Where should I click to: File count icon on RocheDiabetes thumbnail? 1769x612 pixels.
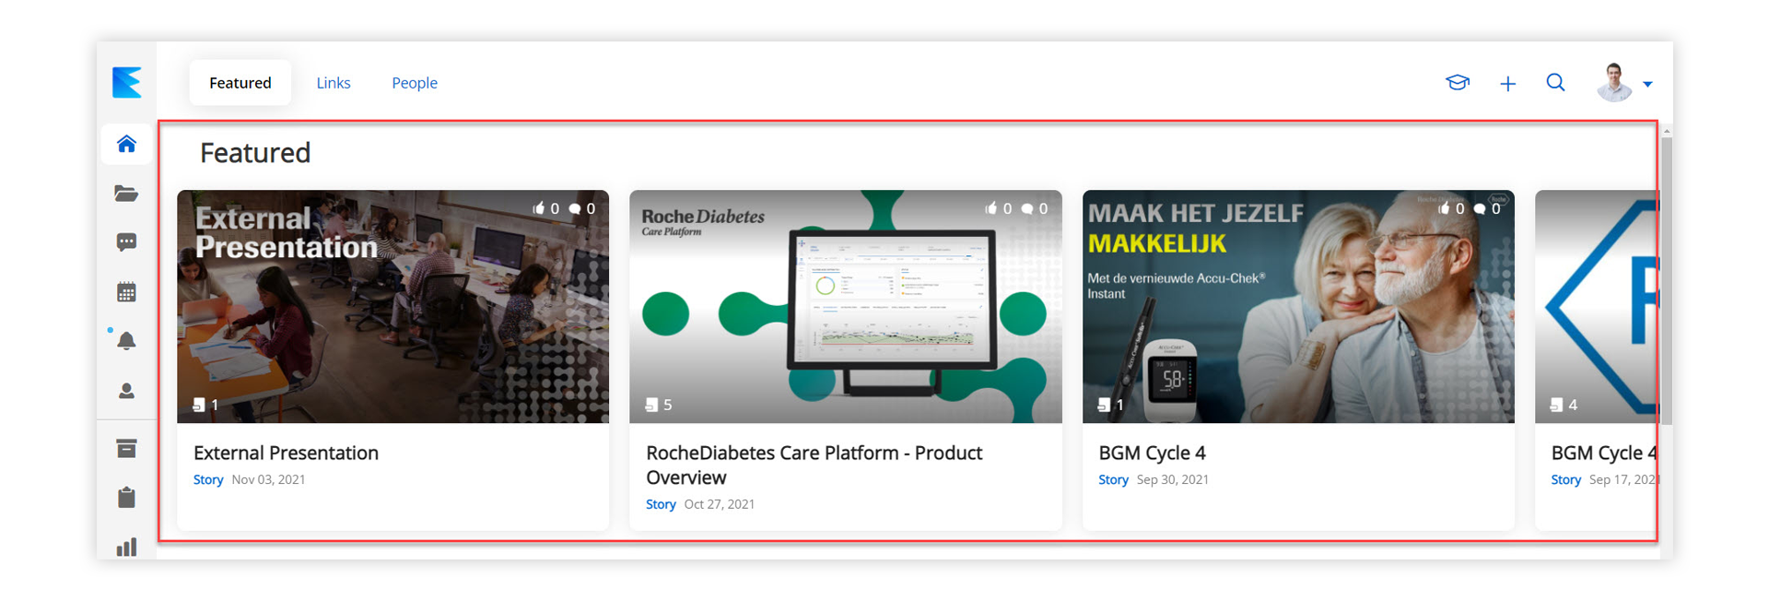coord(651,405)
